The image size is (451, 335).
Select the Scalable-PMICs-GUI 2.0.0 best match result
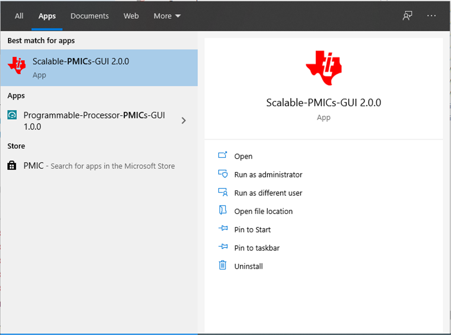click(x=99, y=68)
